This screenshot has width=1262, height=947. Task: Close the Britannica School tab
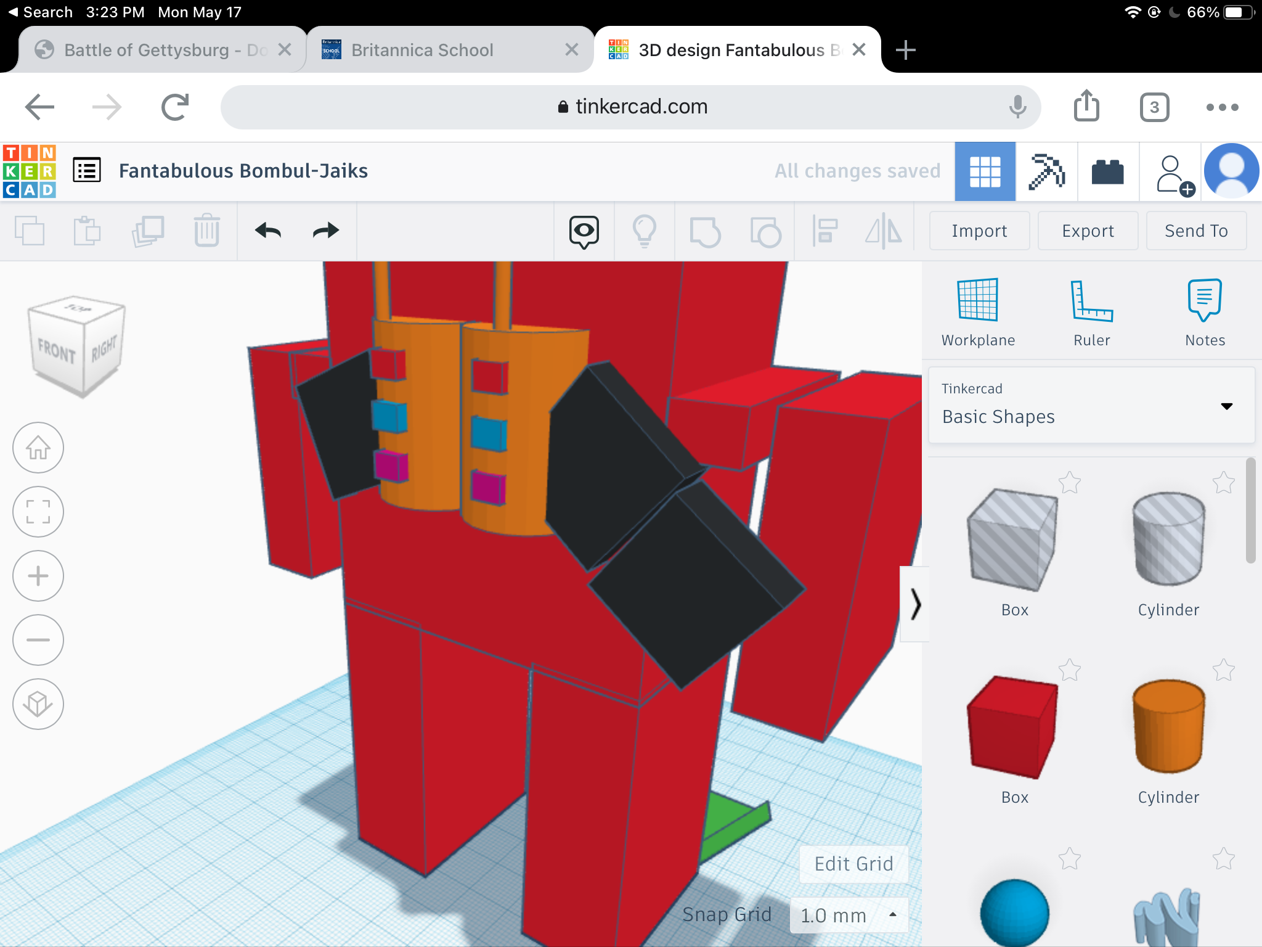coord(571,50)
